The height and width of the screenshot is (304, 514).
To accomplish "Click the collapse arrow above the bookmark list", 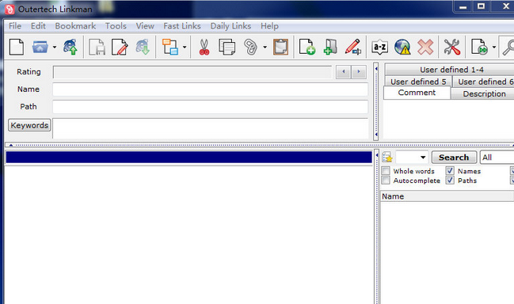I will pyautogui.click(x=11, y=145).
